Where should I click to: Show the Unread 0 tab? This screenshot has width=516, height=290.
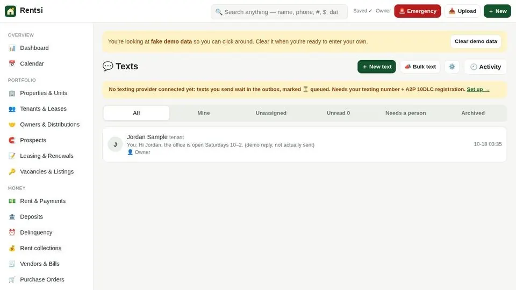click(x=338, y=113)
